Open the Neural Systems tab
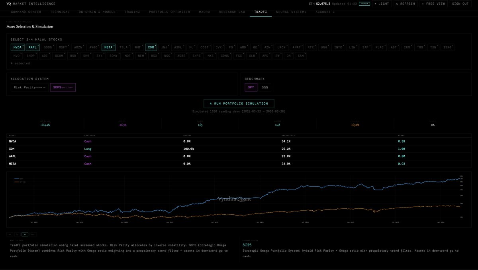The height and width of the screenshot is (270, 478). pos(291,12)
